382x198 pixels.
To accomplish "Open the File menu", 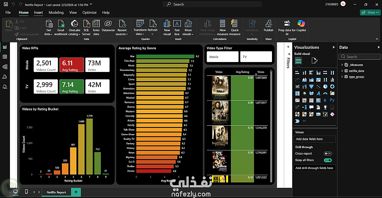I will (x=8, y=13).
